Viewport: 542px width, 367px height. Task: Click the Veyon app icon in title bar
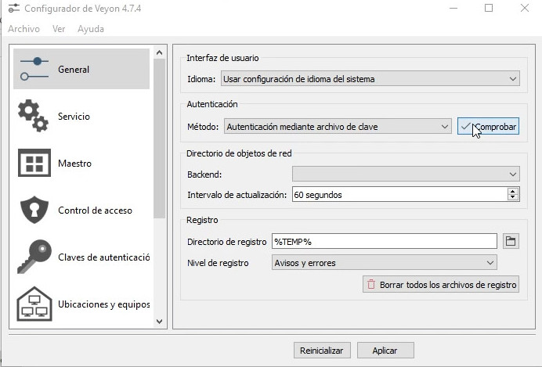[x=13, y=9]
